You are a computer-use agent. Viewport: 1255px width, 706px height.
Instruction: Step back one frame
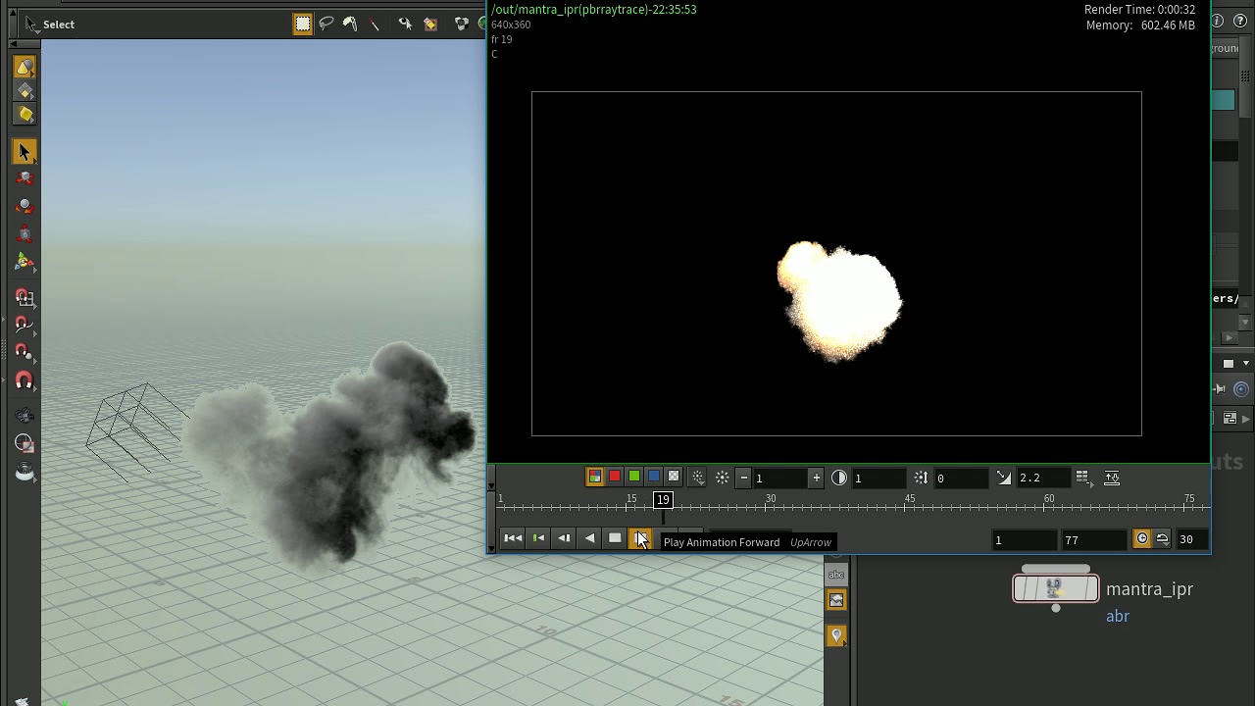pyautogui.click(x=564, y=538)
